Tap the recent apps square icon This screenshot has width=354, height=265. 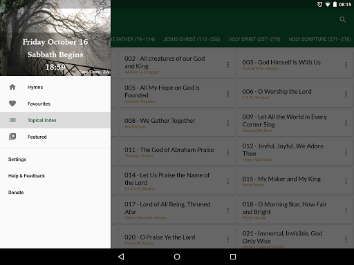coord(233,257)
